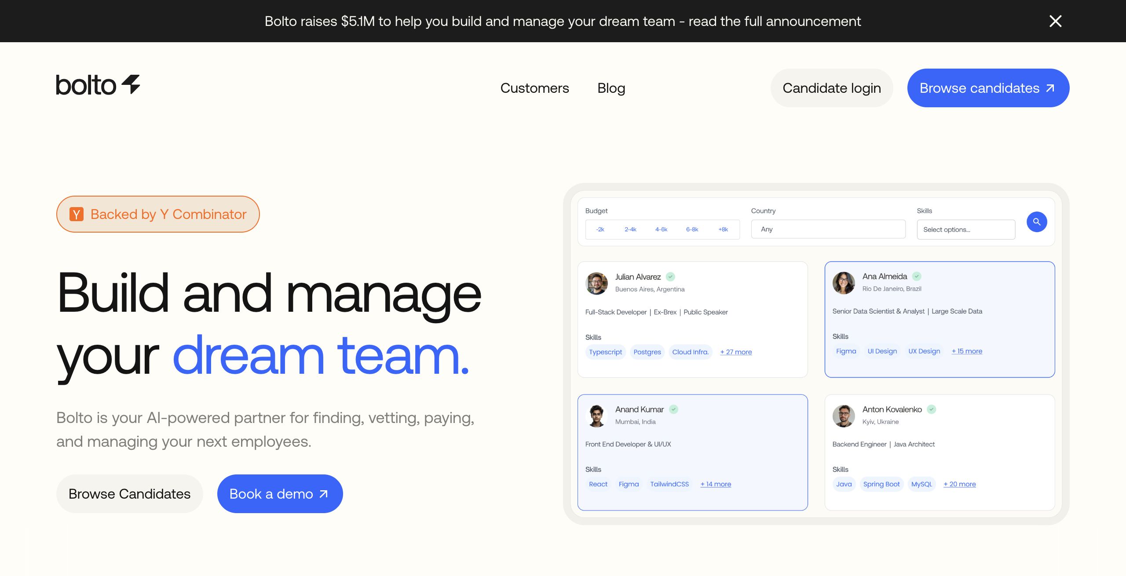
Task: Click the blue search magnifier button
Action: click(1036, 222)
